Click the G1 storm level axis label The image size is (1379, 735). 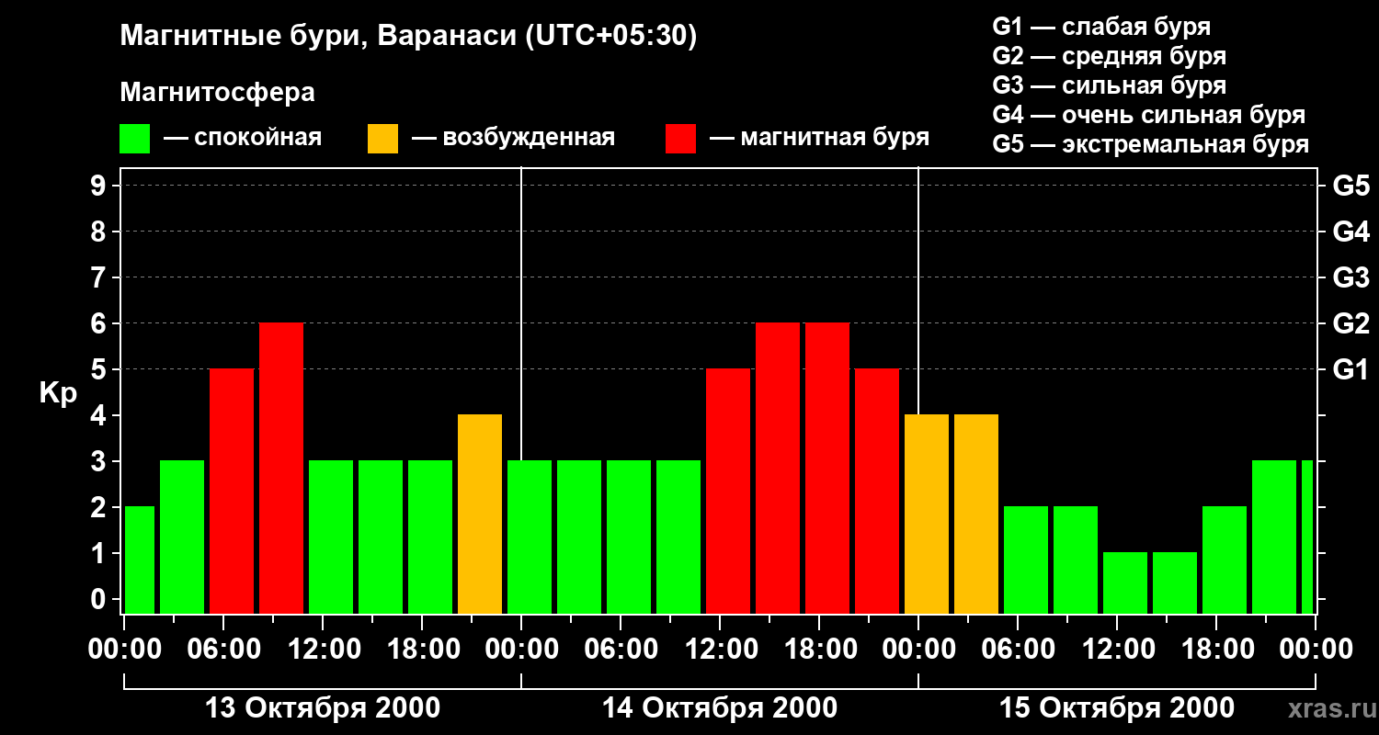(x=1351, y=369)
